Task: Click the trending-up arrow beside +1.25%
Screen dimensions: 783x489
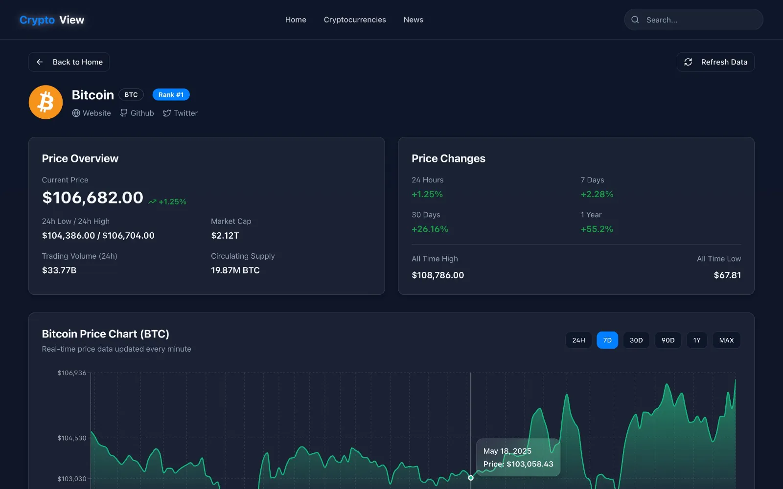Action: pos(152,201)
